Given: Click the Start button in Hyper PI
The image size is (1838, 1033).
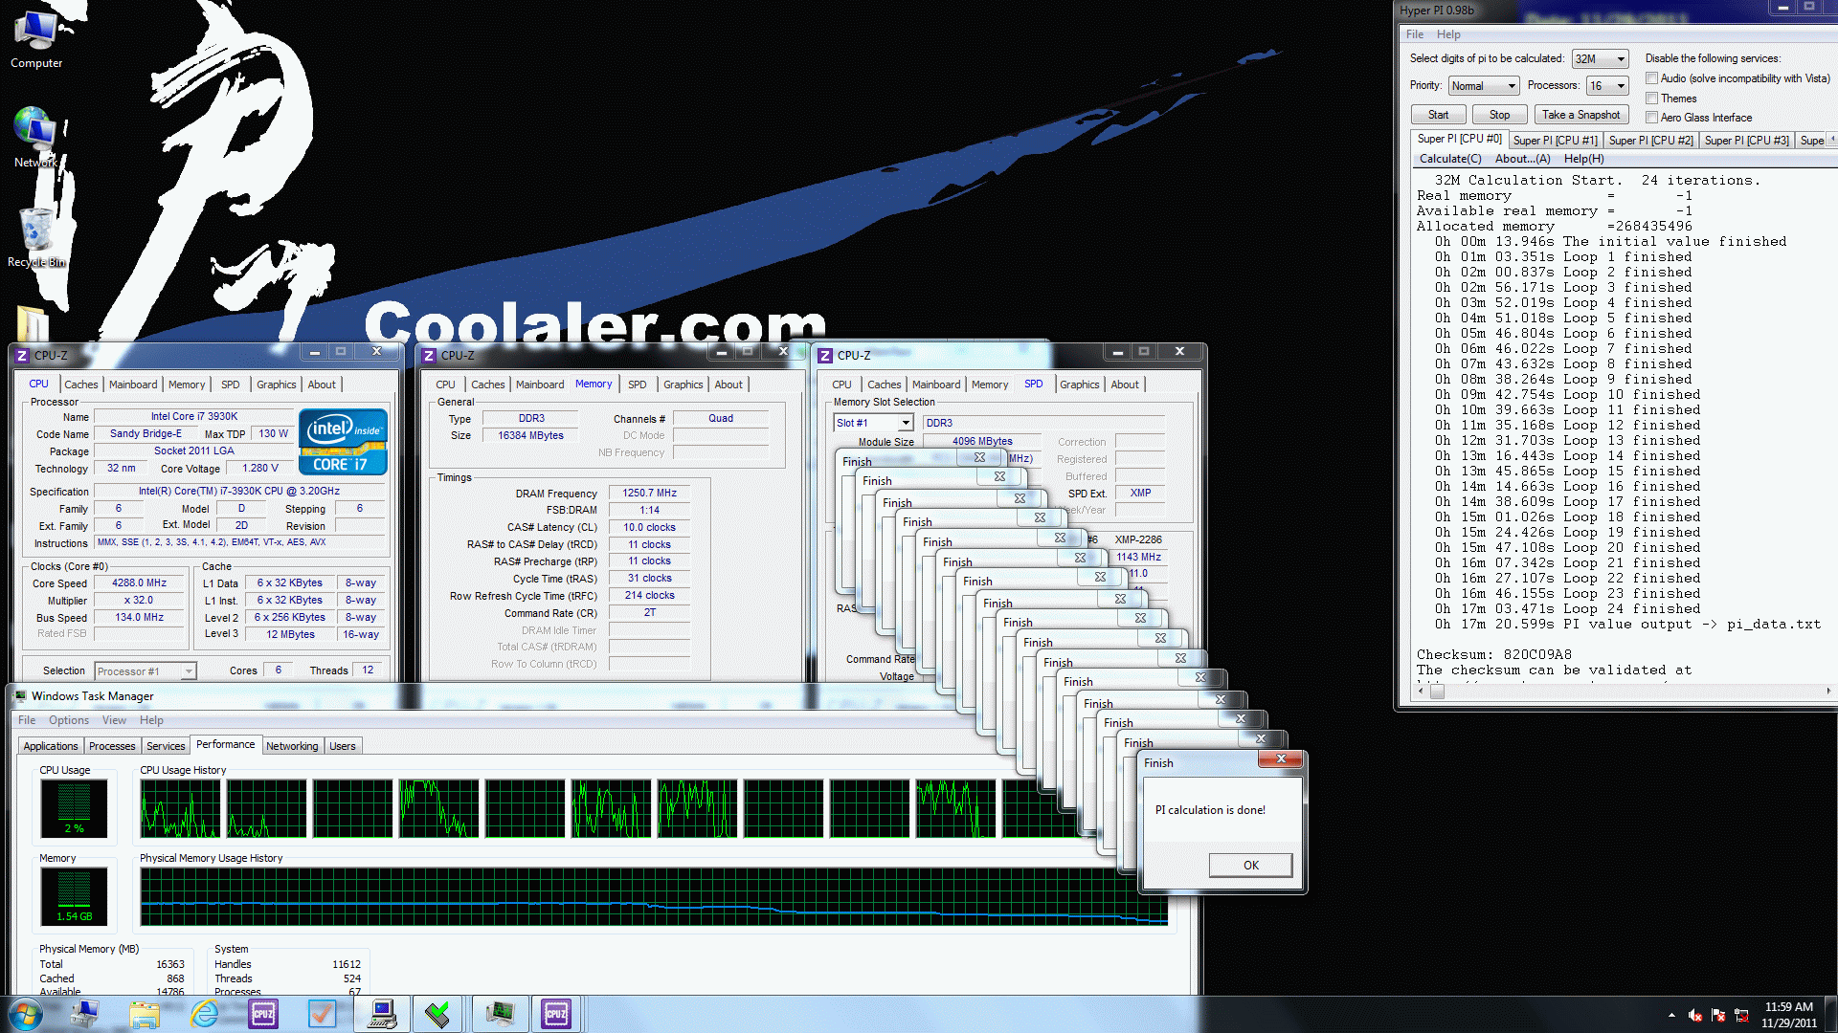Looking at the screenshot, I should (1438, 115).
